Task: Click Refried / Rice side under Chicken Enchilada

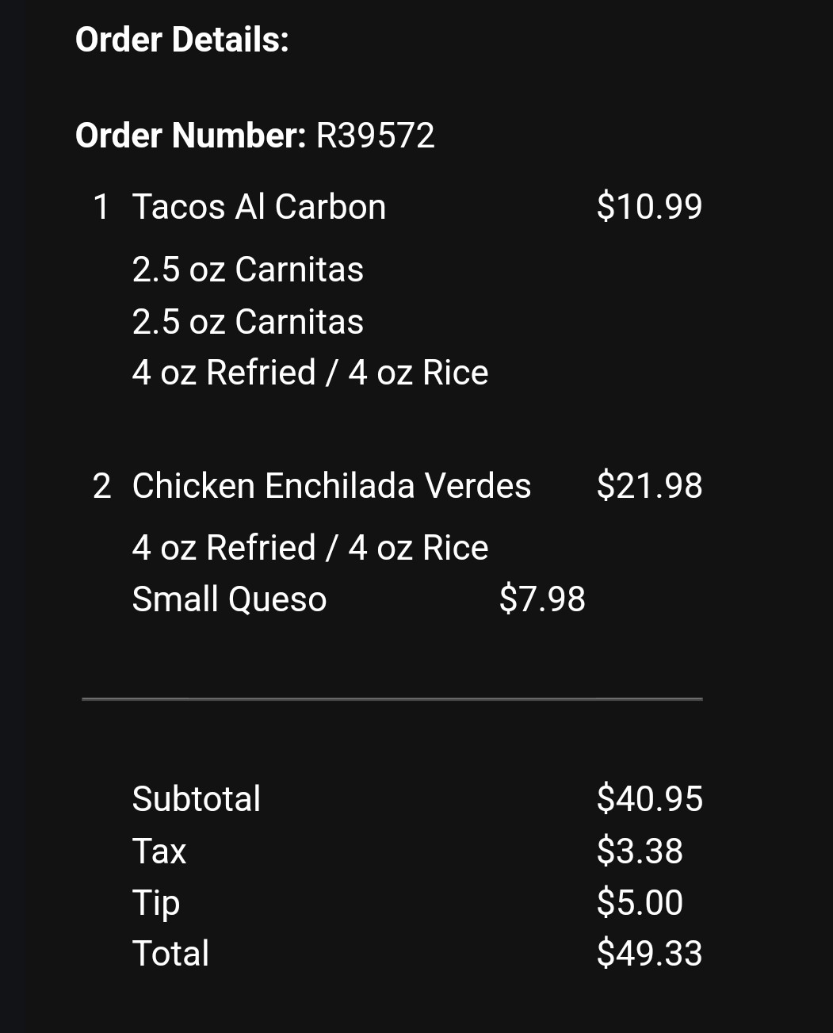Action: click(310, 548)
